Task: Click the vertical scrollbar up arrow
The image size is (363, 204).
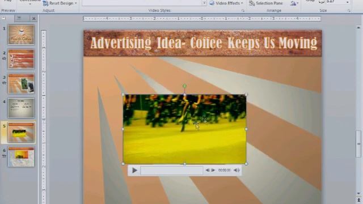Action: pyautogui.click(x=358, y=28)
